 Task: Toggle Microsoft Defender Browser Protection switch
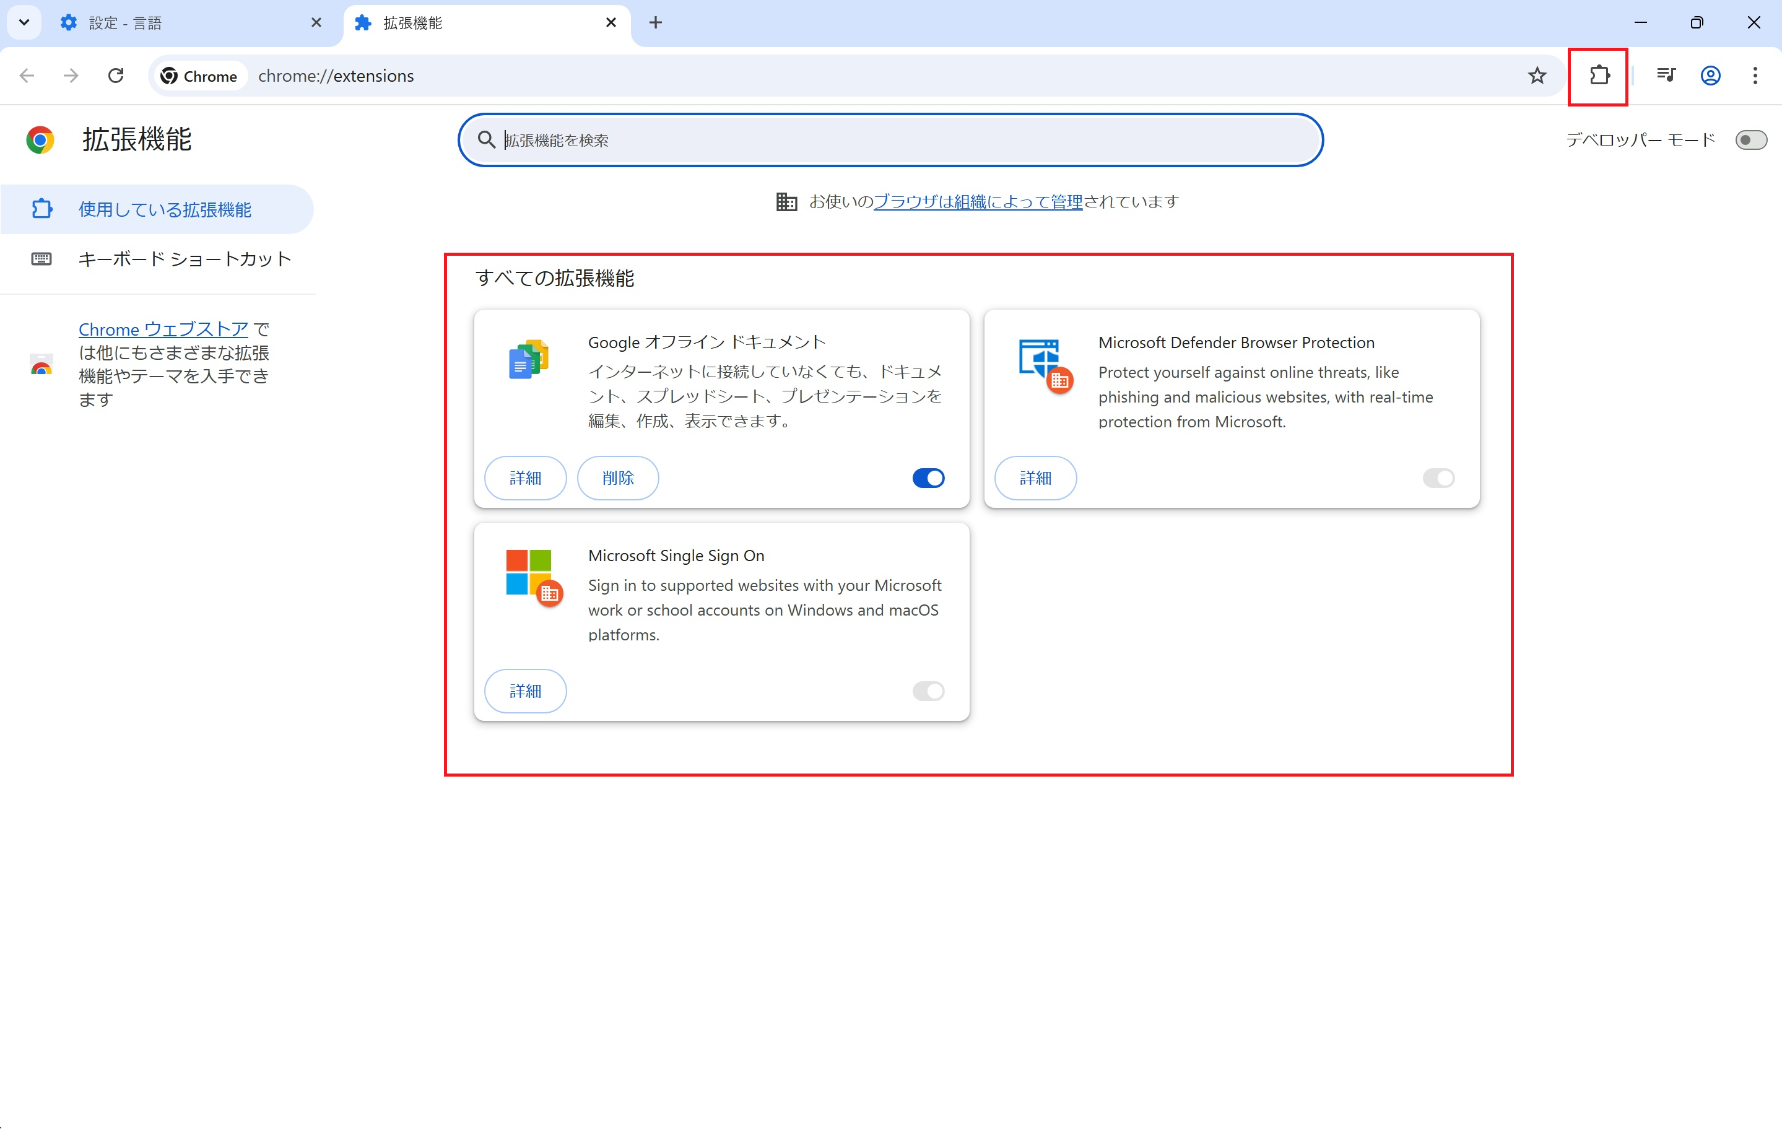[x=1438, y=478]
